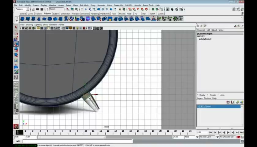Create a polygon cone from shelf
The width and height of the screenshot is (257, 147).
39,19
